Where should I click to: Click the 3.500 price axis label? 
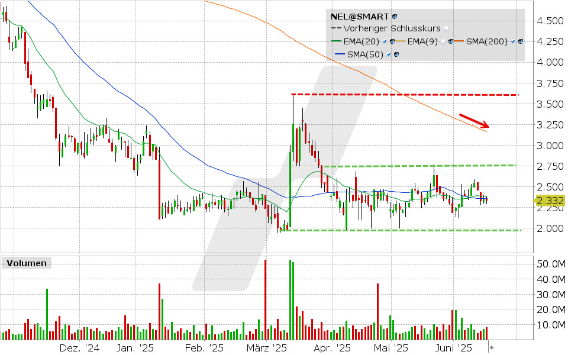pyautogui.click(x=550, y=104)
